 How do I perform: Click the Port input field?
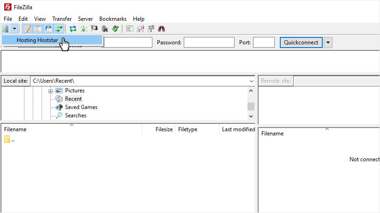(x=264, y=43)
